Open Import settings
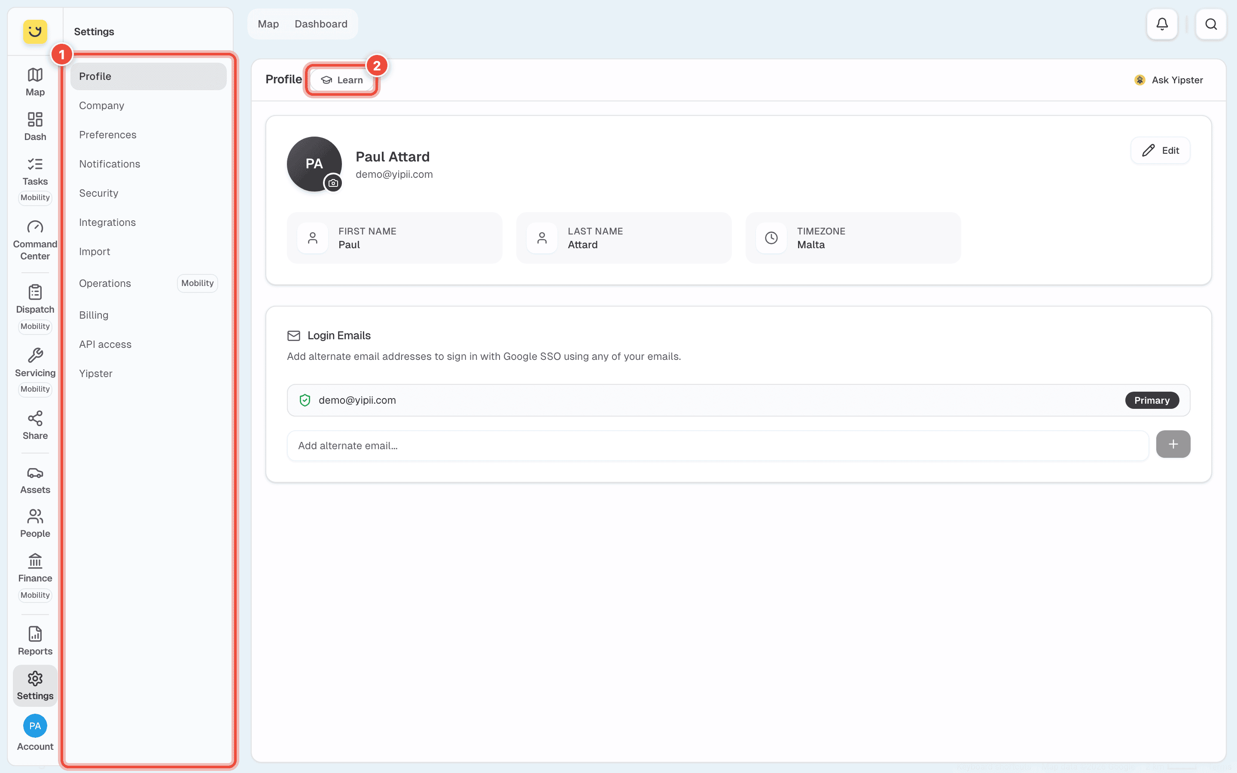Image resolution: width=1237 pixels, height=773 pixels. tap(148, 251)
